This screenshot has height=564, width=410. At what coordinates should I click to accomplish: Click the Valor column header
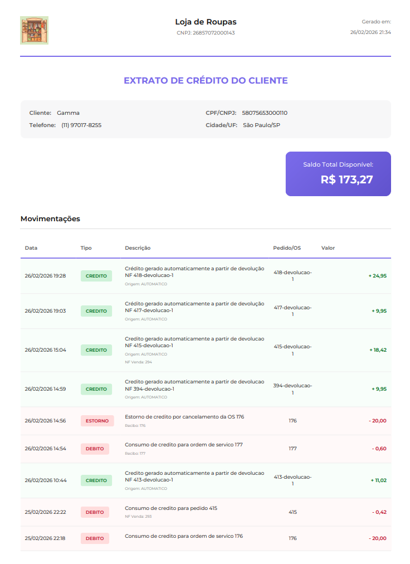pyautogui.click(x=328, y=248)
